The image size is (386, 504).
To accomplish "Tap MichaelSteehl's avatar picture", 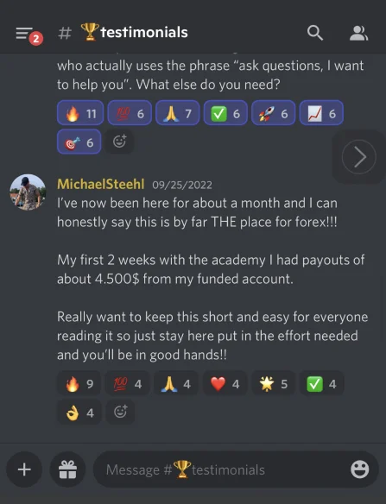I will (x=28, y=192).
